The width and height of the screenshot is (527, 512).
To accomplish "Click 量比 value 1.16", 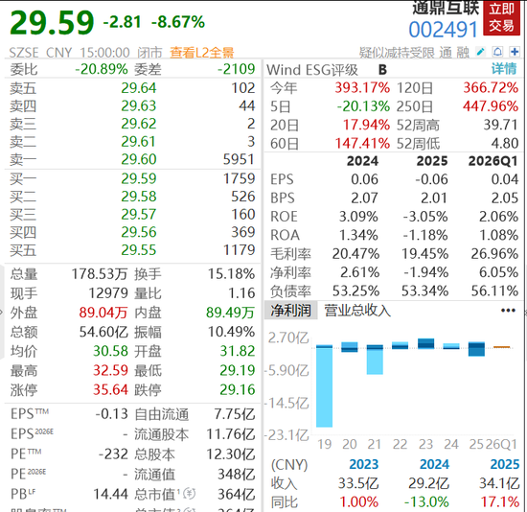I will 241,293.
